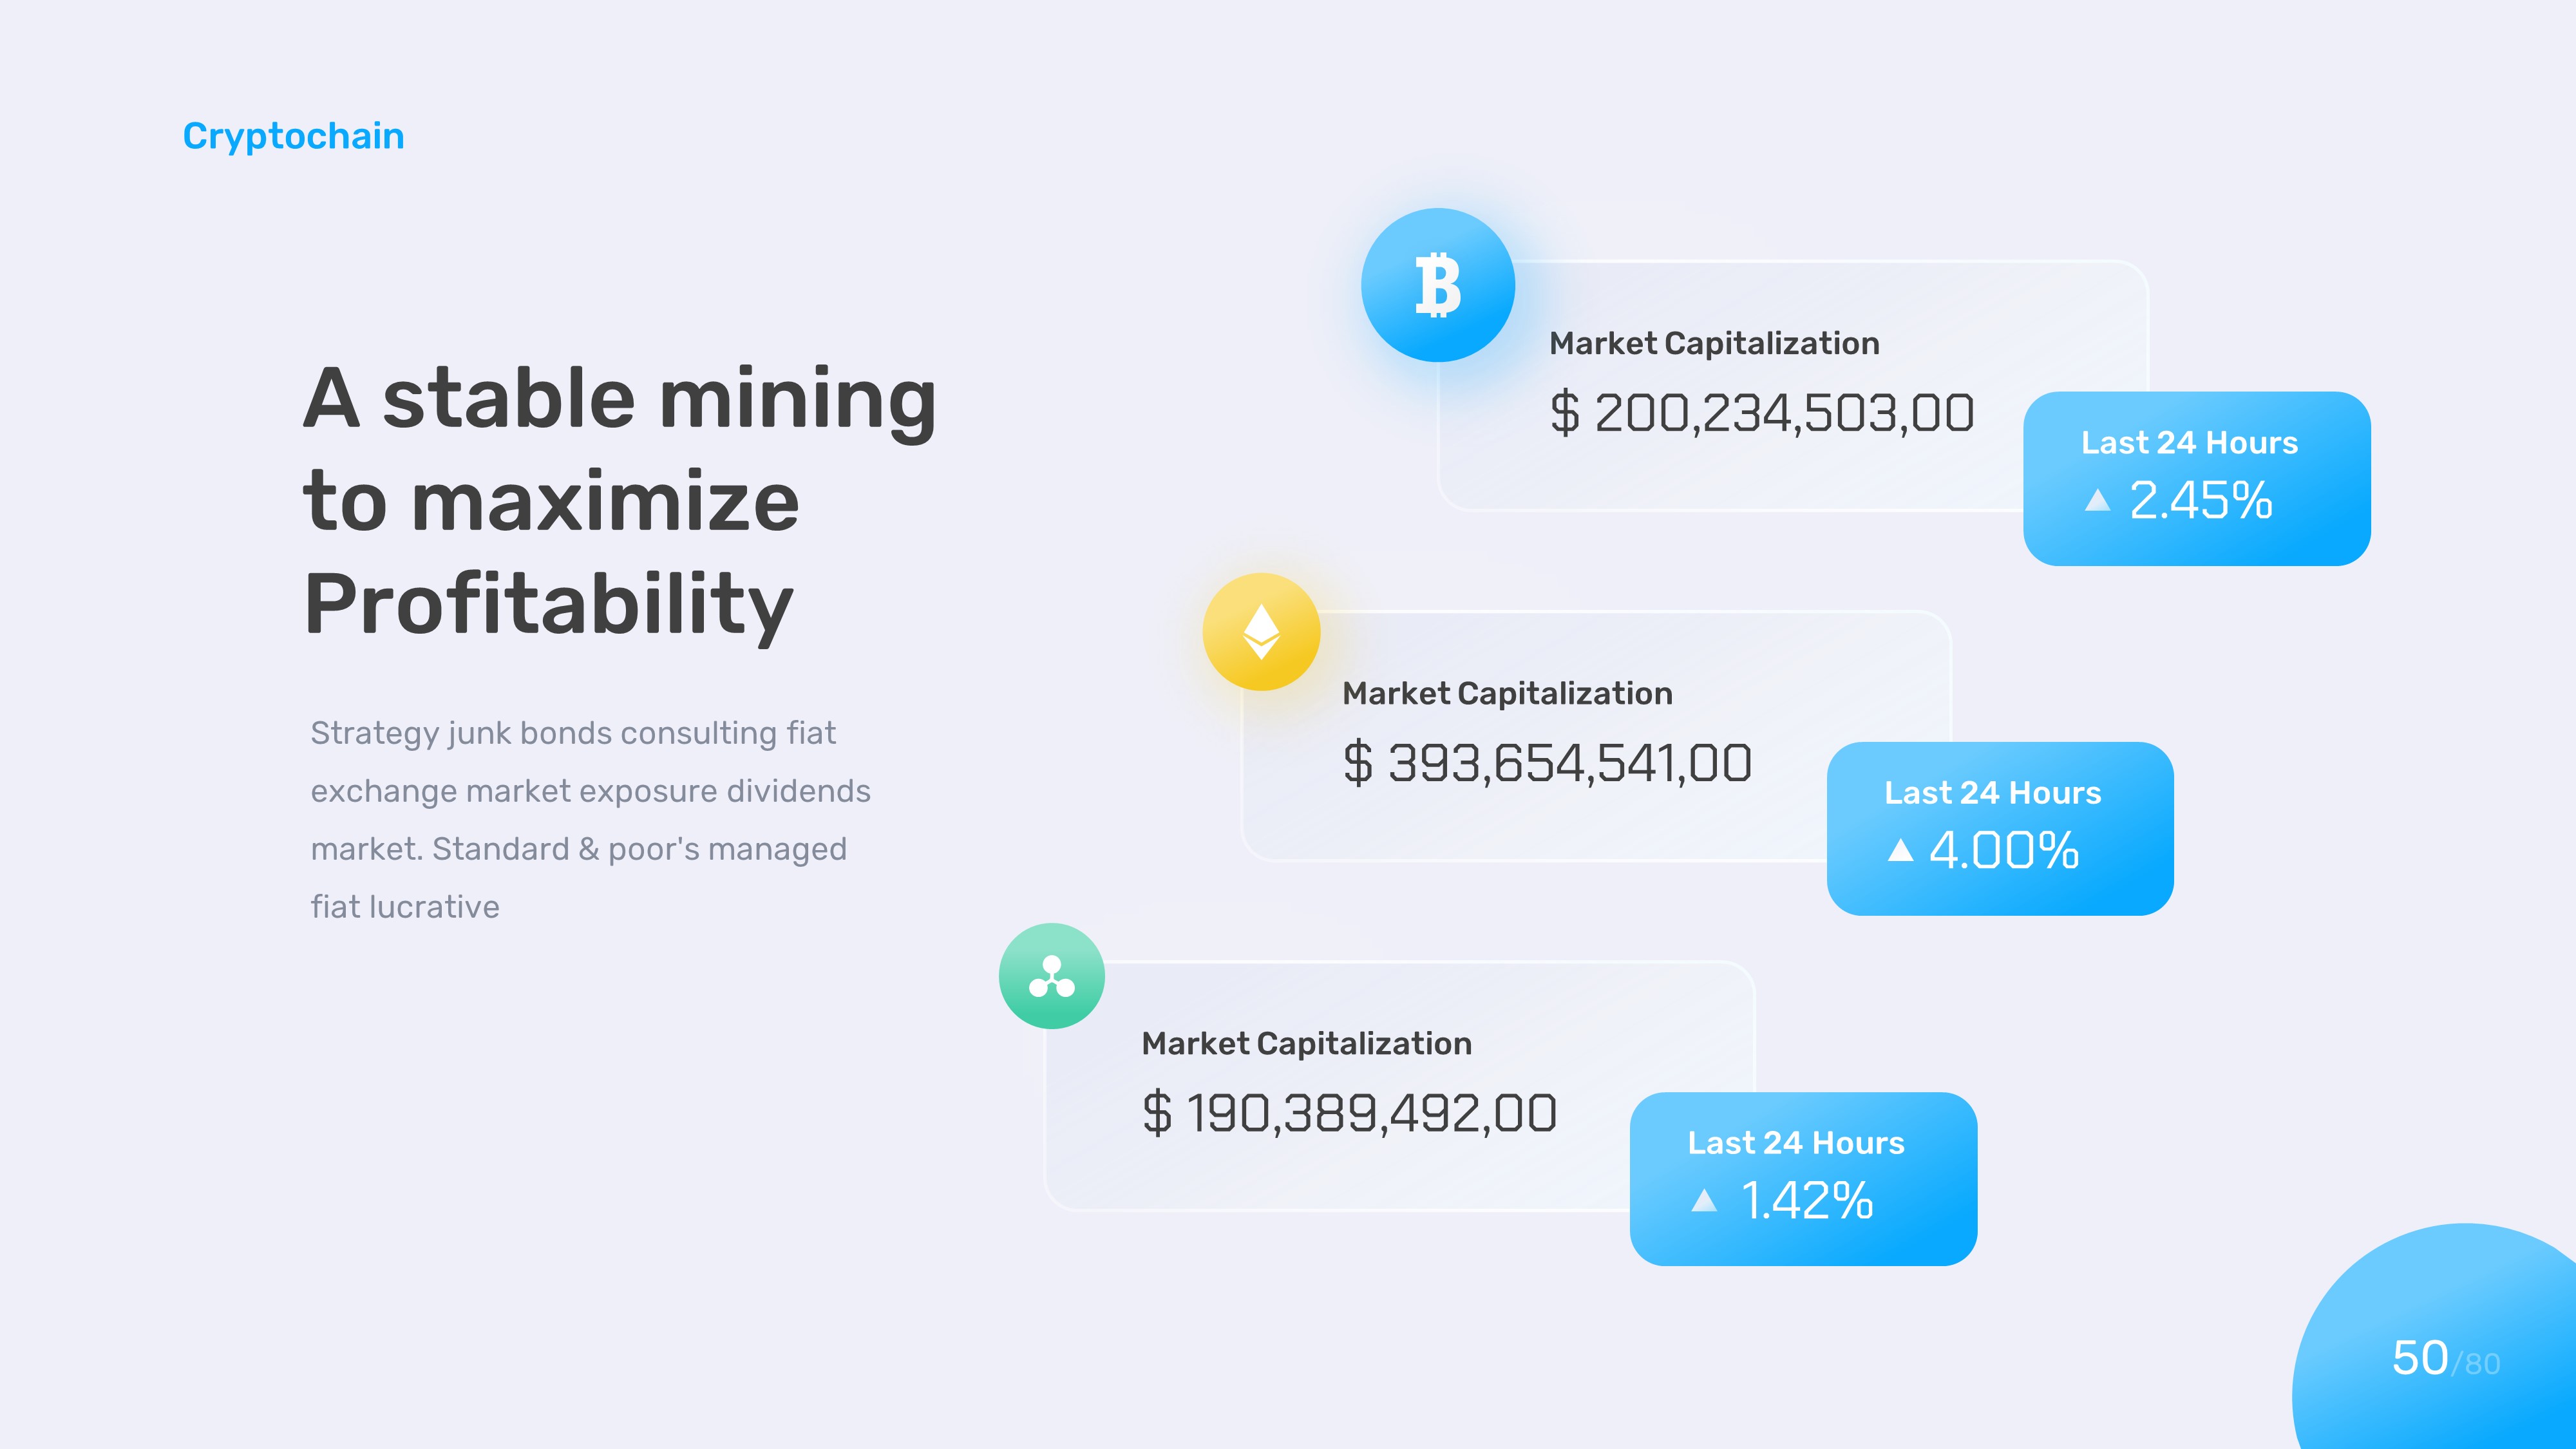This screenshot has width=2576, height=1449.
Task: Click the $ 200,234,503,00 market cap value
Action: (1761, 413)
